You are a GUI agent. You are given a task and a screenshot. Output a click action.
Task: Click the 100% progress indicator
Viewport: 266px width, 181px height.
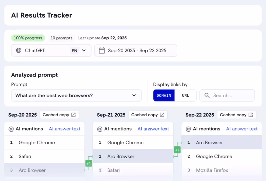pyautogui.click(x=28, y=38)
